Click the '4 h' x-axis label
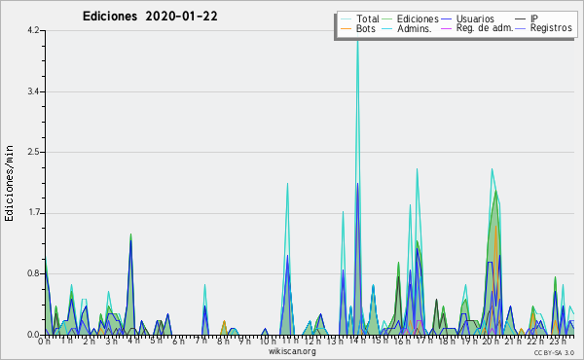Screen dimensions: 584x360 133,341
